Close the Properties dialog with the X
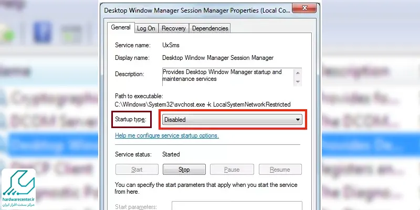Screen dimensions: 420x210 (x=304, y=8)
